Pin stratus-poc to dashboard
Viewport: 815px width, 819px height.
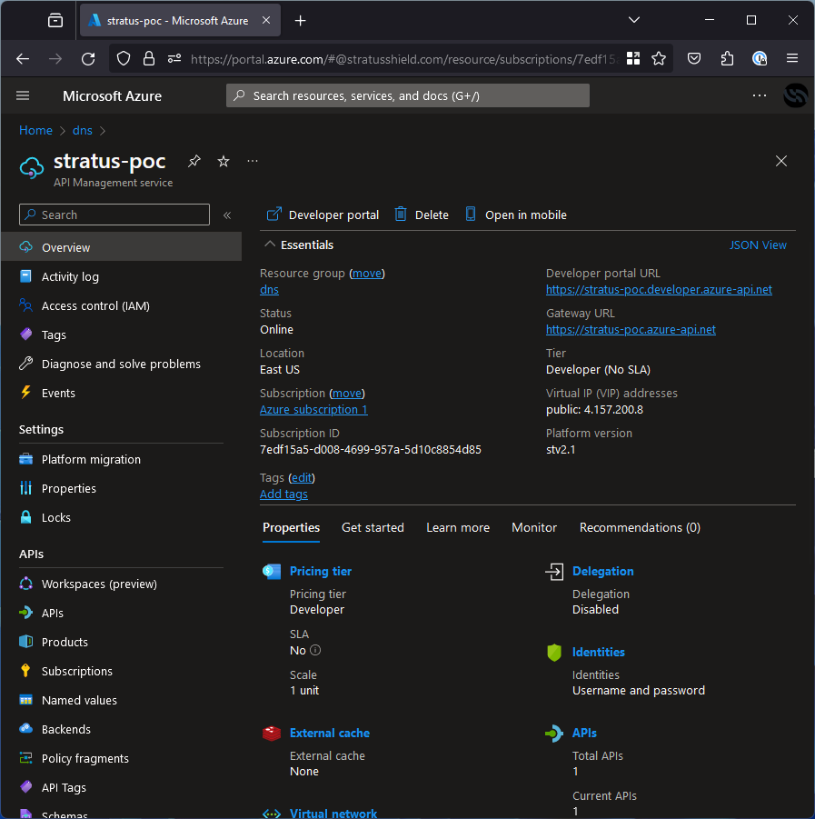pos(194,161)
